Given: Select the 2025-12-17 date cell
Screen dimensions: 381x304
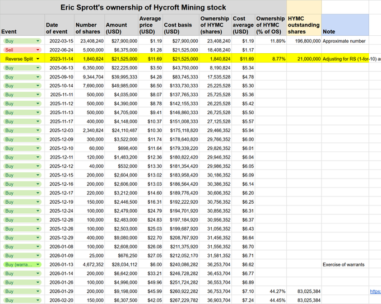Looking at the screenshot, I should pos(59,193).
